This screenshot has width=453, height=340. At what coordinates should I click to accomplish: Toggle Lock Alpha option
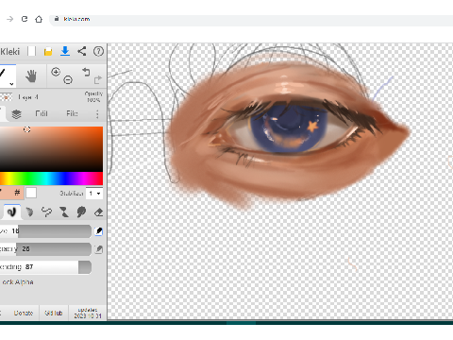[x=18, y=282]
